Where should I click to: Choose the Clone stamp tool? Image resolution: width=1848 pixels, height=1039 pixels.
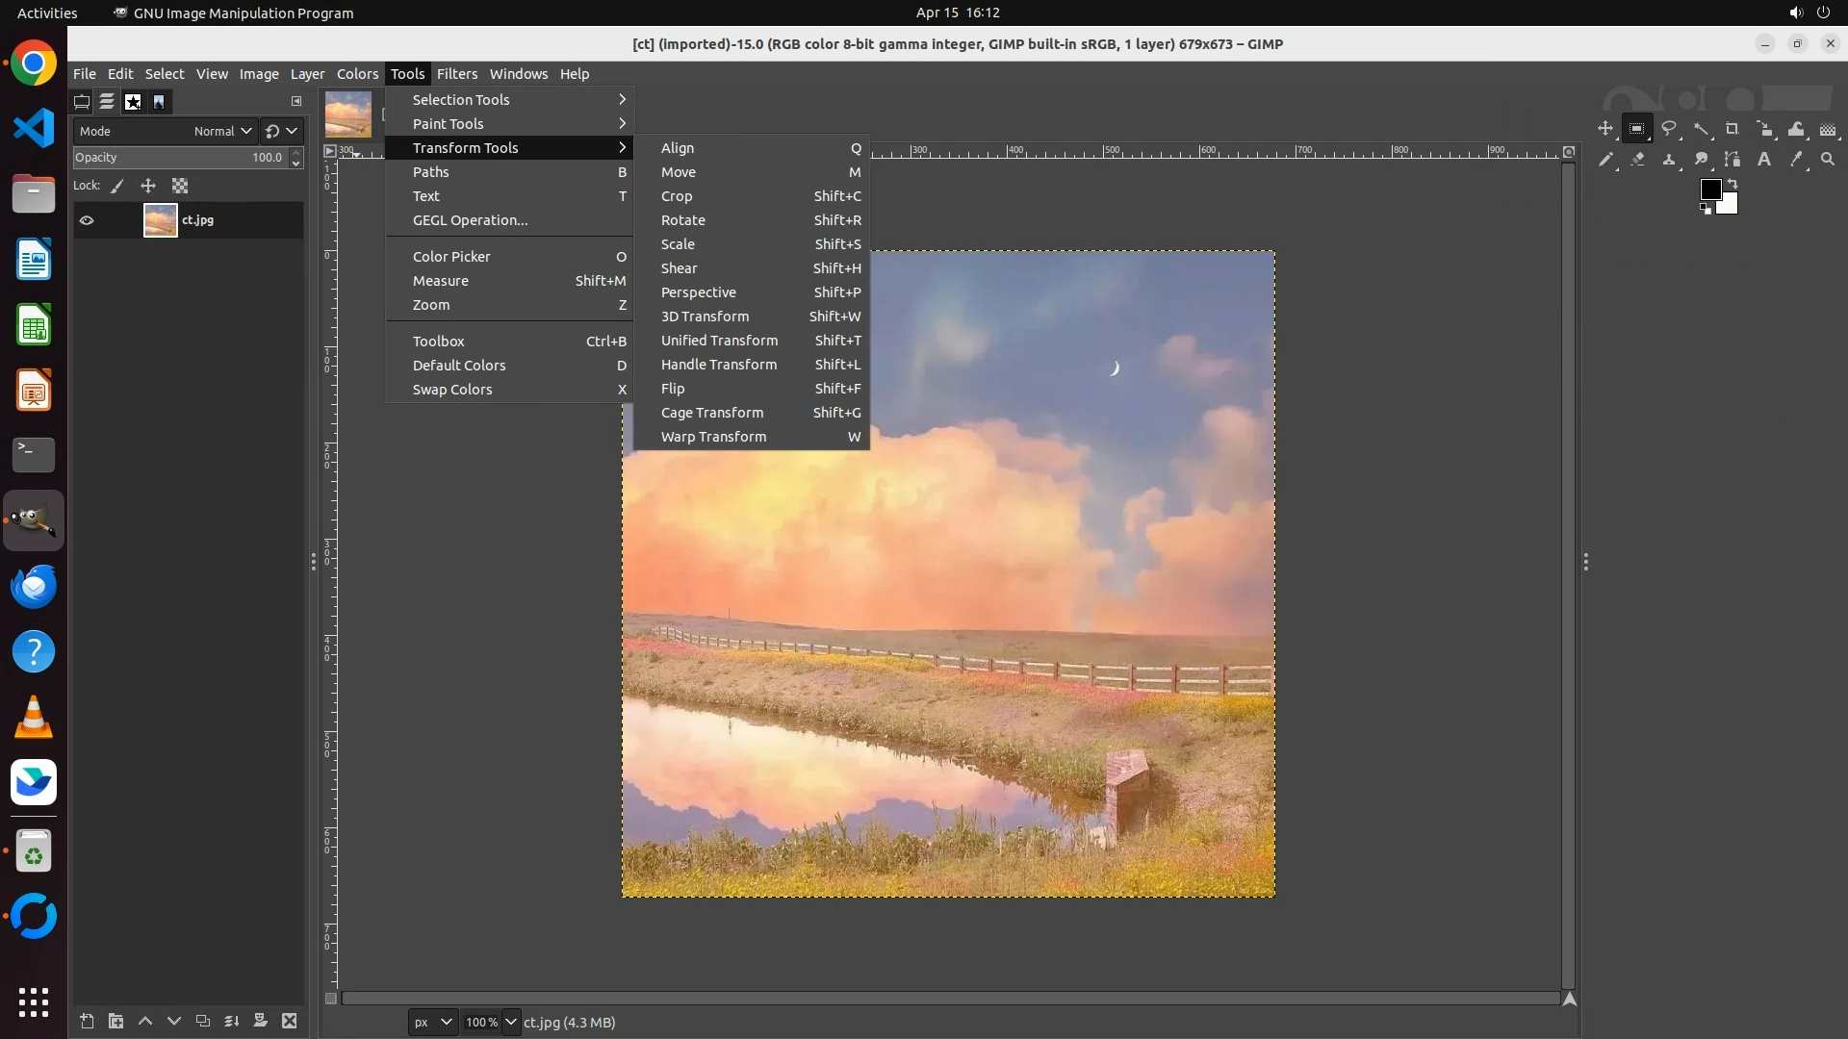coord(1669,160)
